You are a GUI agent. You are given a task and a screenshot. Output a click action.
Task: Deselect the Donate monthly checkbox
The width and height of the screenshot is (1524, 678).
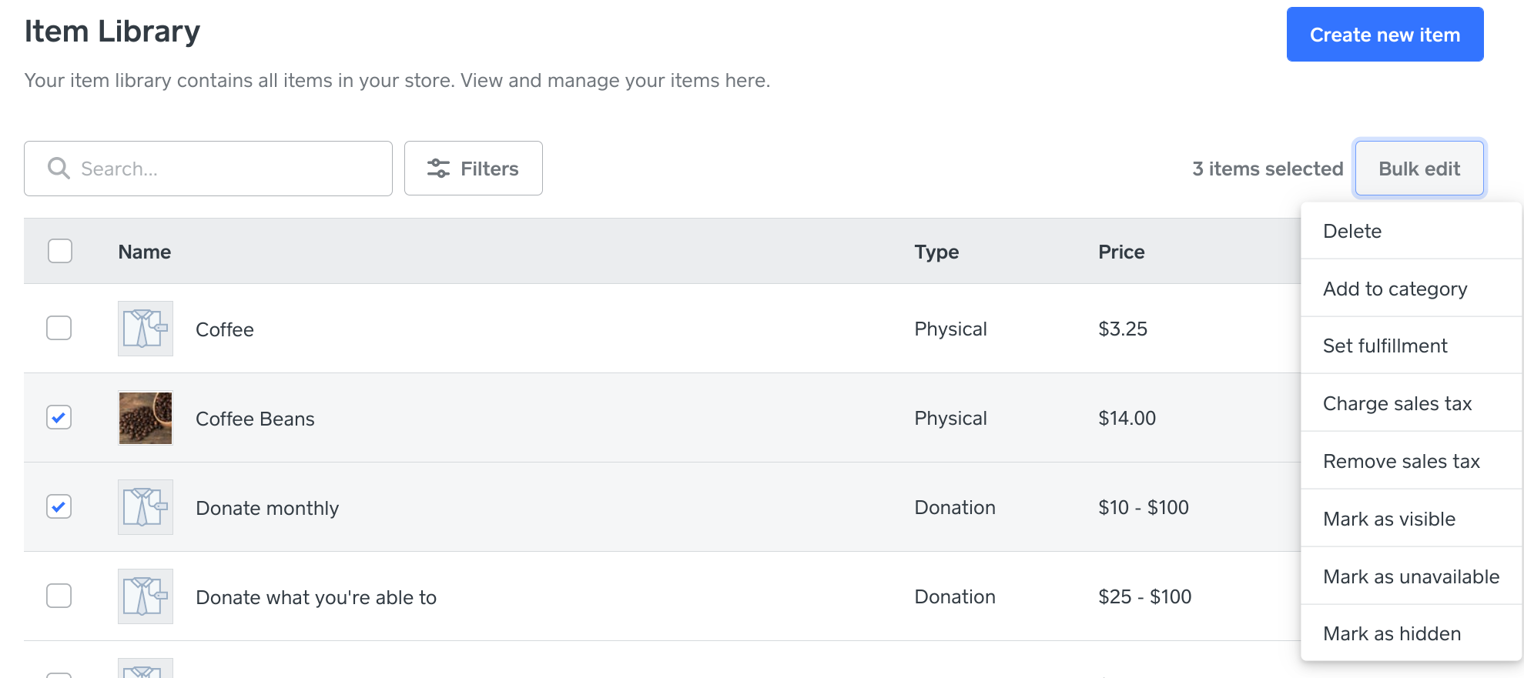(x=59, y=506)
